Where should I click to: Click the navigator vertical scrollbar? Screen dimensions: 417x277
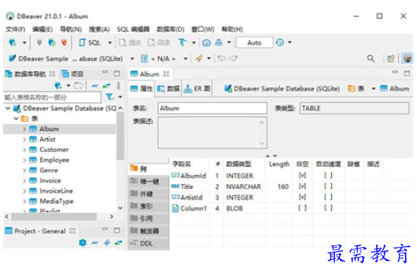121,136
